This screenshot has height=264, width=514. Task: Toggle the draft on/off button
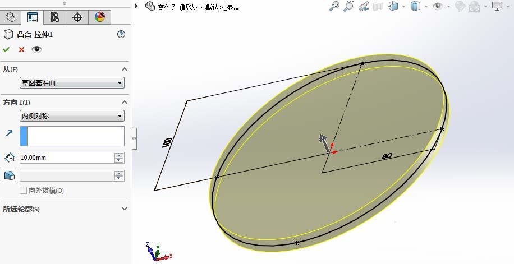[x=10, y=175]
